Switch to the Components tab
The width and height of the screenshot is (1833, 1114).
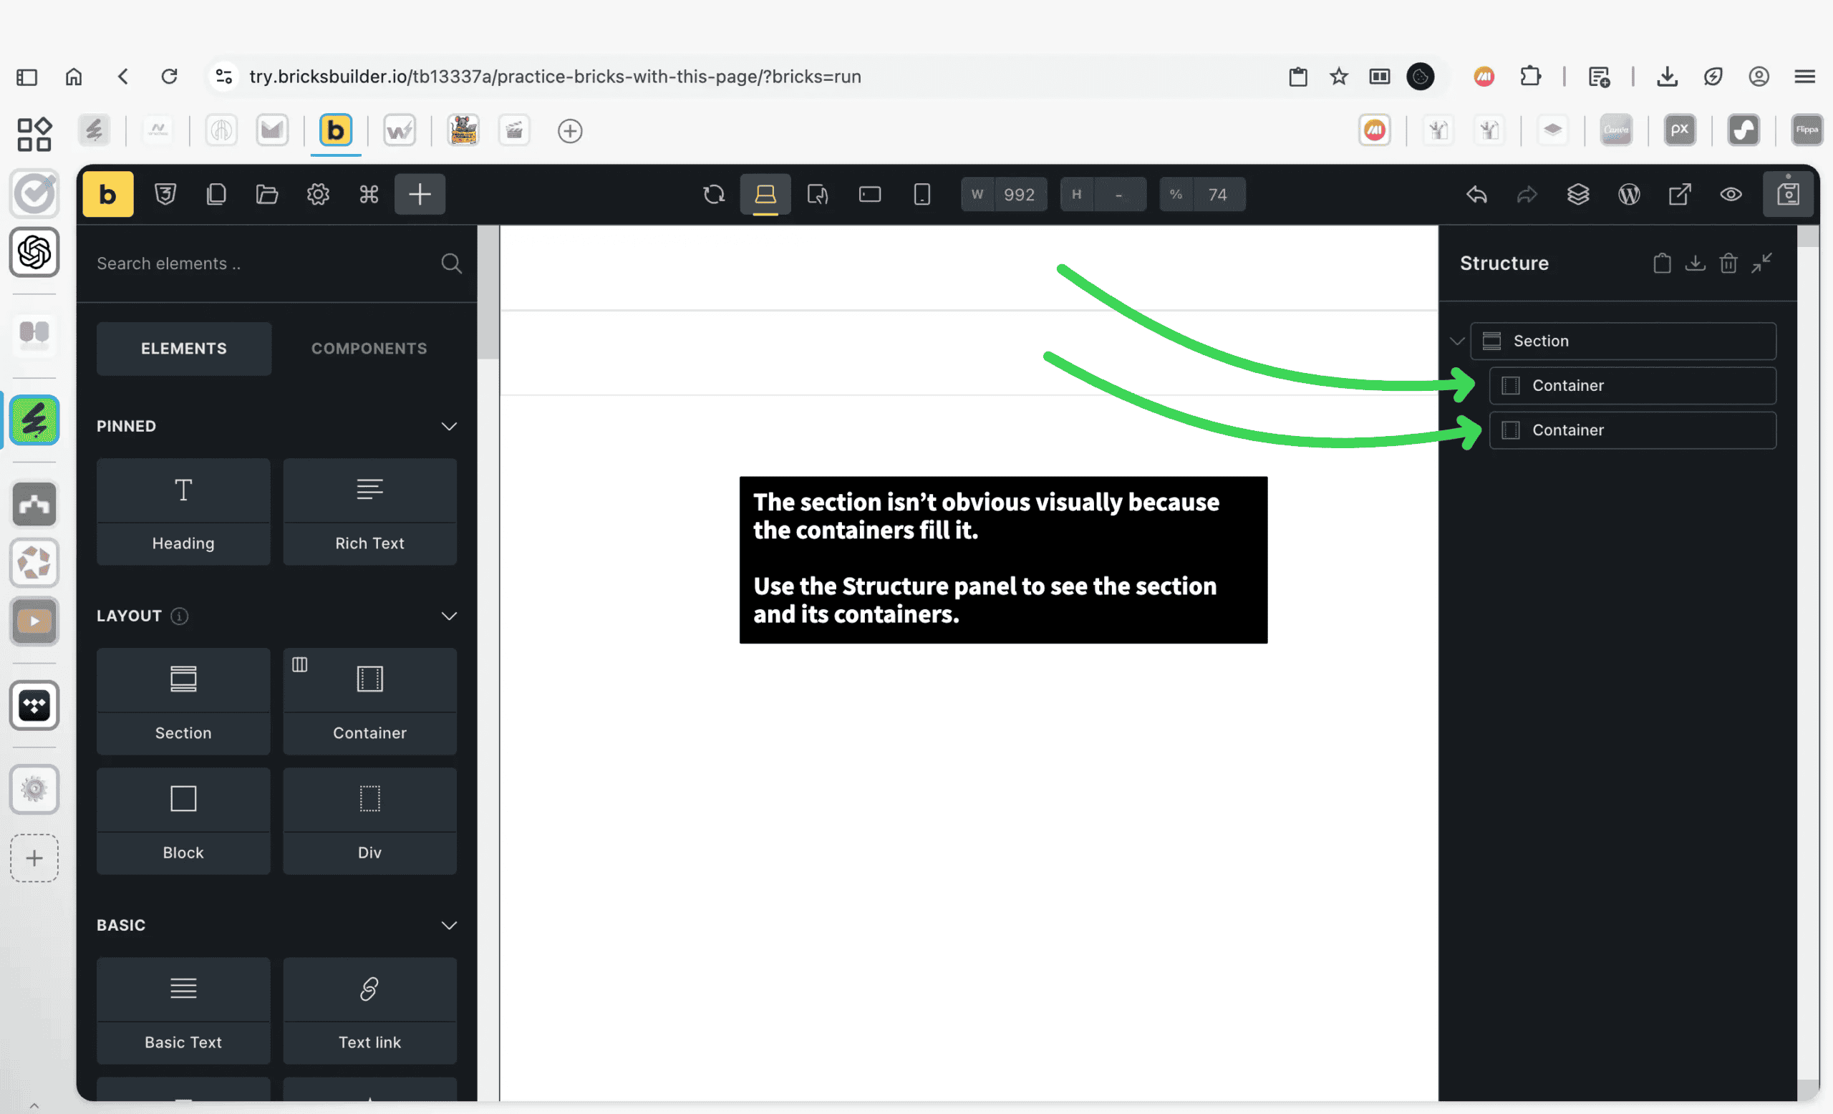click(x=369, y=349)
